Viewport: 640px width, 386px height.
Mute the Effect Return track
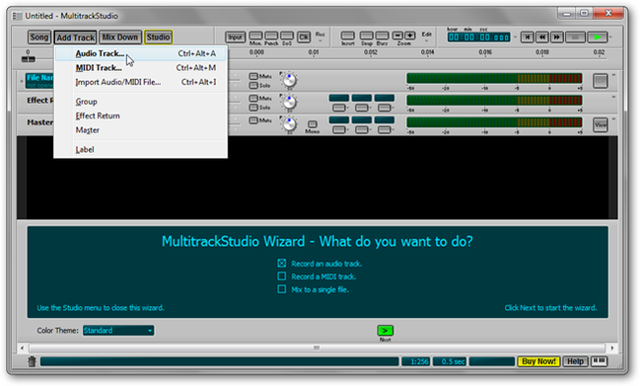(253, 99)
